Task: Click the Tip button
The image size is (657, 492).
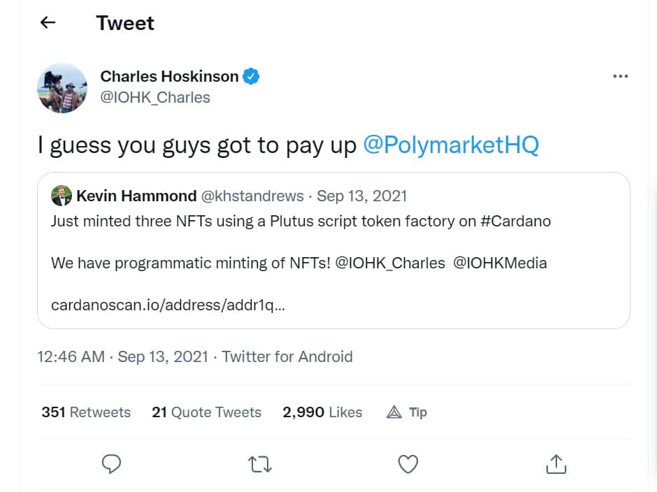Action: (x=407, y=412)
